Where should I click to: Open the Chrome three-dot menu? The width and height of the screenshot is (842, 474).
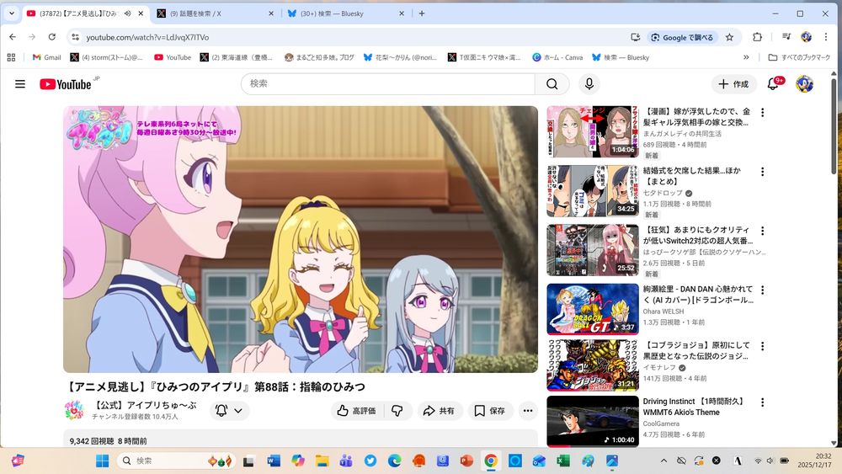click(826, 37)
